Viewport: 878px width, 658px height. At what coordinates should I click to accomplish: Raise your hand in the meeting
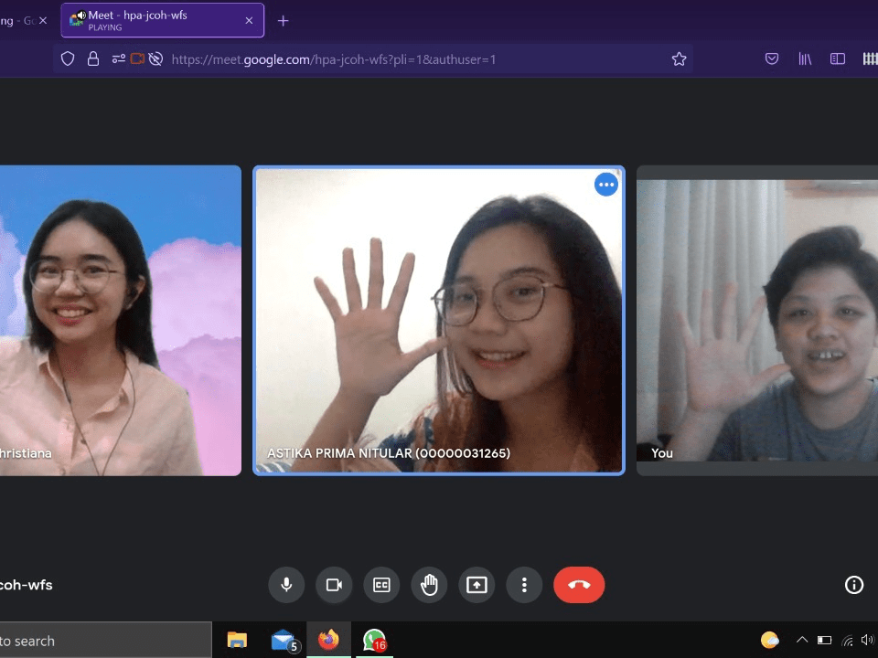(x=429, y=585)
